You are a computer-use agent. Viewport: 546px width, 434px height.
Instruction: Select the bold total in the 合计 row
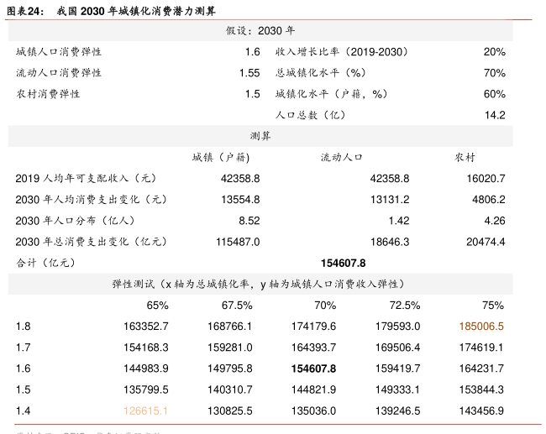(343, 263)
